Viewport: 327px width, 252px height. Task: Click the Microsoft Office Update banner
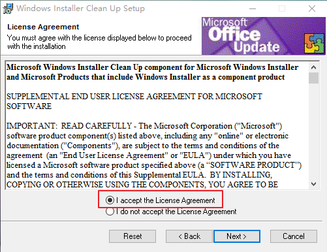264,36
